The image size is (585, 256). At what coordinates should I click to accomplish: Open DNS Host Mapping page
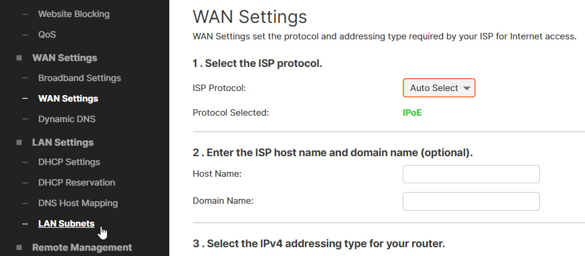(78, 203)
